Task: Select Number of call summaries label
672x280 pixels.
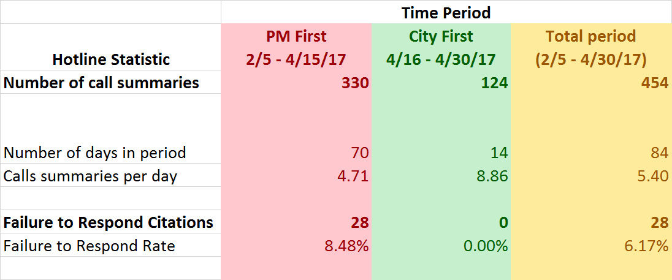Action: tap(101, 83)
